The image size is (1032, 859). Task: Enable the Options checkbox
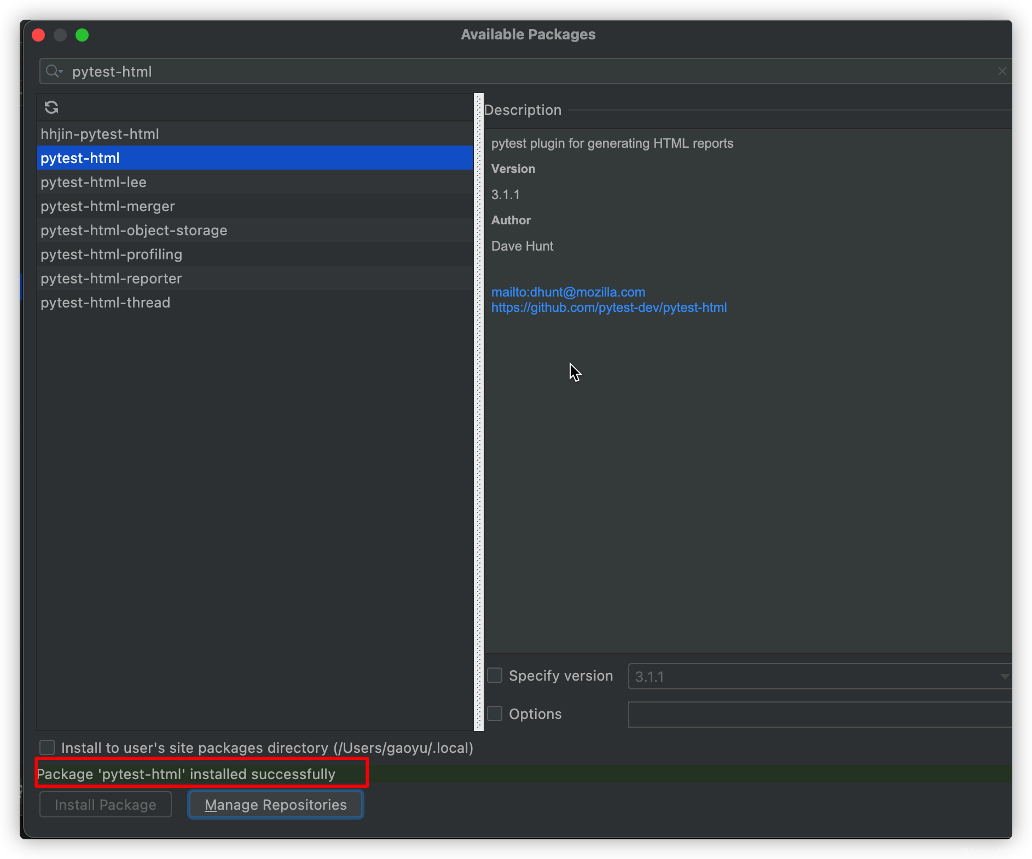click(x=495, y=713)
